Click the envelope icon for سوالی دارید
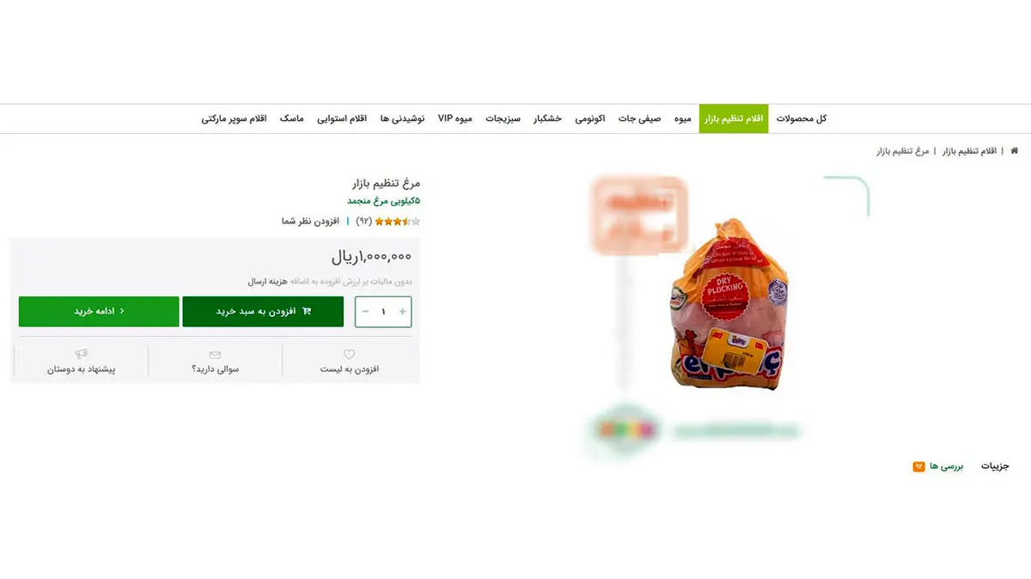Viewport: 1031px width, 579px height. (x=215, y=354)
